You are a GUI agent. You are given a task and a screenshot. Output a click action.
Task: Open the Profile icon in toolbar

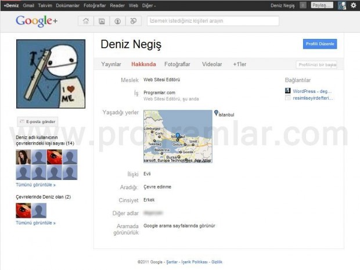(117, 21)
